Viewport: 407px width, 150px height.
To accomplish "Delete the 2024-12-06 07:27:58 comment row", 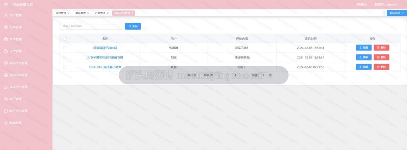I will (x=381, y=67).
